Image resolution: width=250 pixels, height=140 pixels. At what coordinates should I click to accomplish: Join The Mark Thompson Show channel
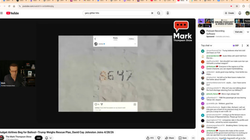click(38, 138)
